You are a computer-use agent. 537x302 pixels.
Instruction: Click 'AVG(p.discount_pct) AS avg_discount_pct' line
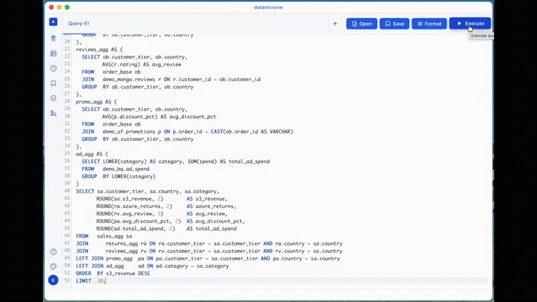click(159, 117)
